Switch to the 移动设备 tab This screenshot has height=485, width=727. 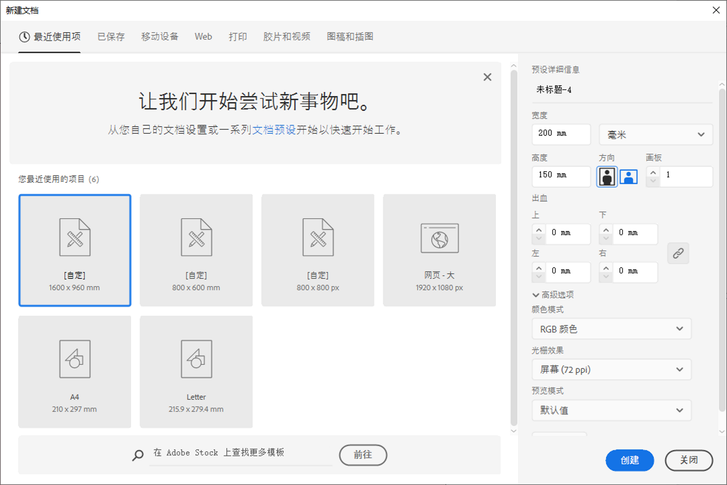[x=160, y=37]
